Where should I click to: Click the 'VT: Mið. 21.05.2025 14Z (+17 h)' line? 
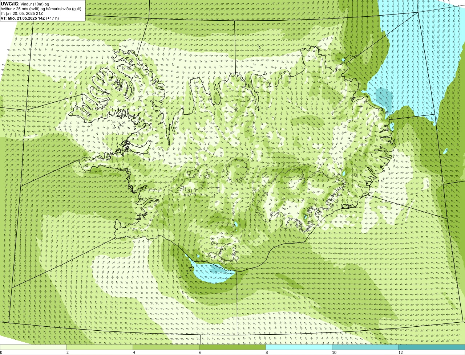coord(30,18)
